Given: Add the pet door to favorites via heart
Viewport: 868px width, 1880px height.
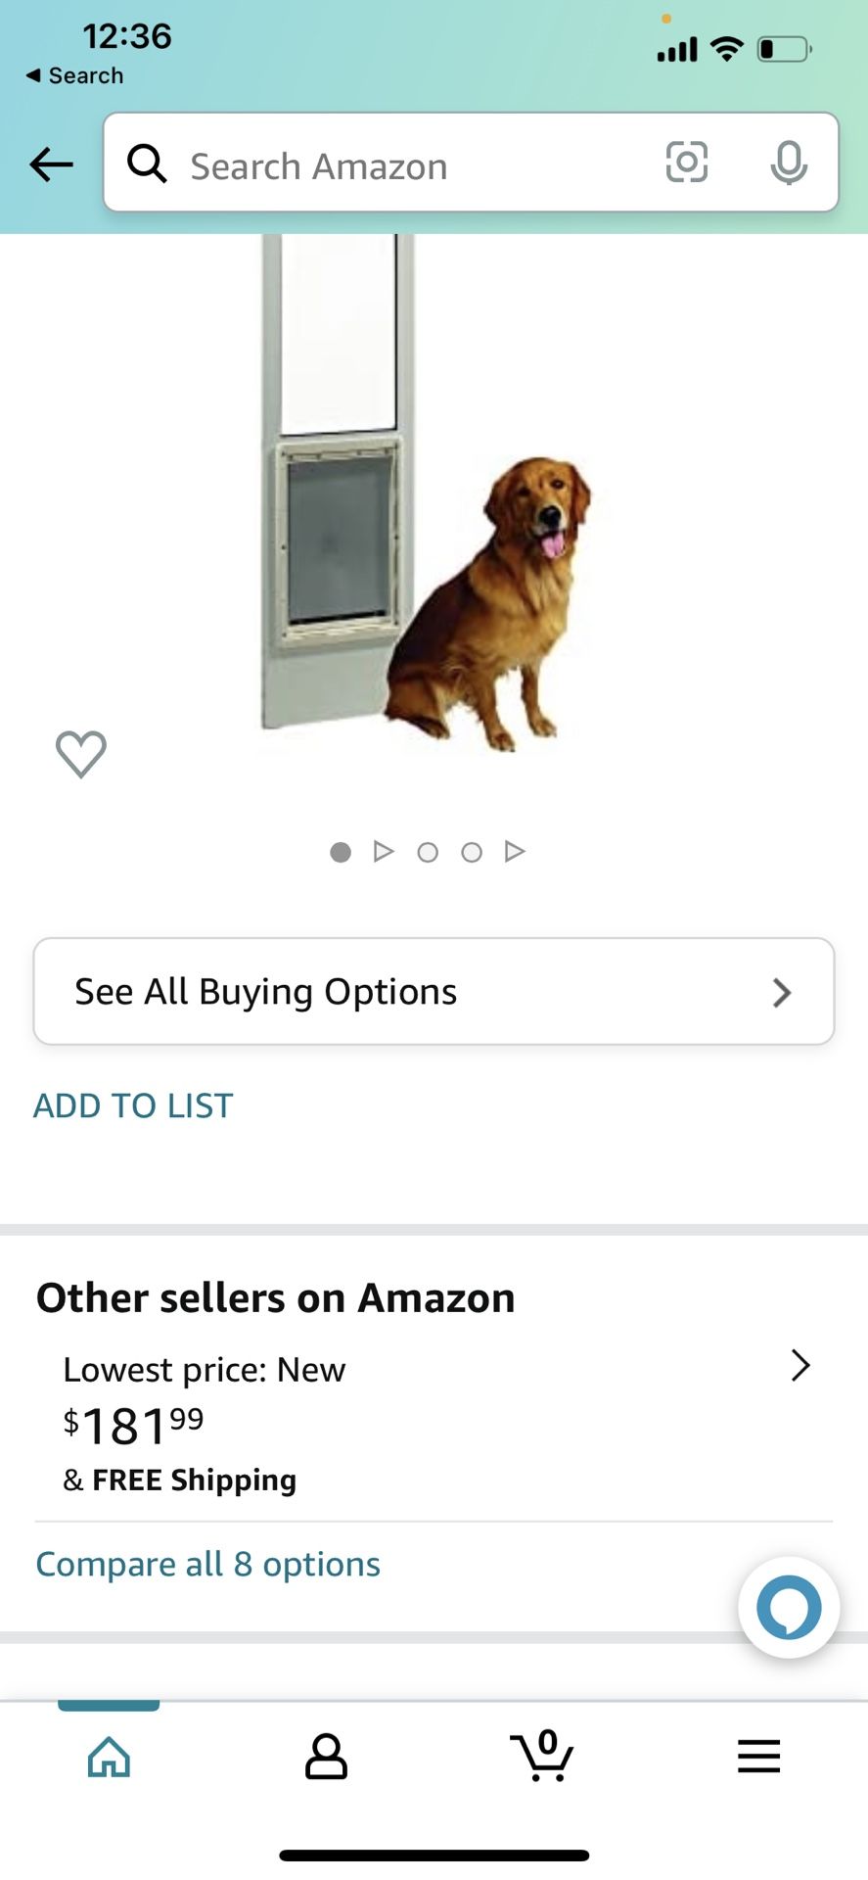Looking at the screenshot, I should 82,754.
